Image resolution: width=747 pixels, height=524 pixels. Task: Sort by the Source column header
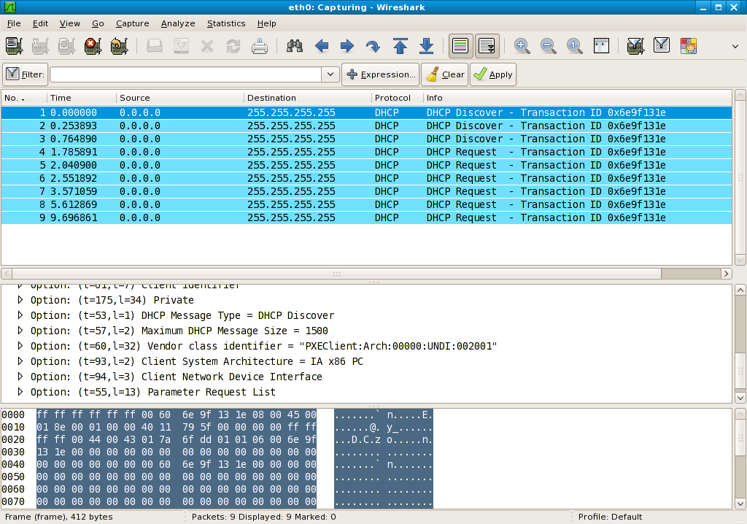click(x=180, y=98)
